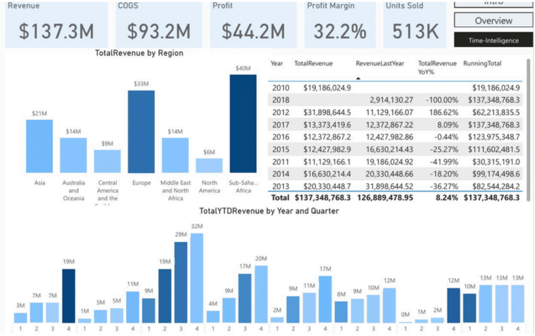
Task: Click the Central America $9M bar
Action: tap(107, 161)
